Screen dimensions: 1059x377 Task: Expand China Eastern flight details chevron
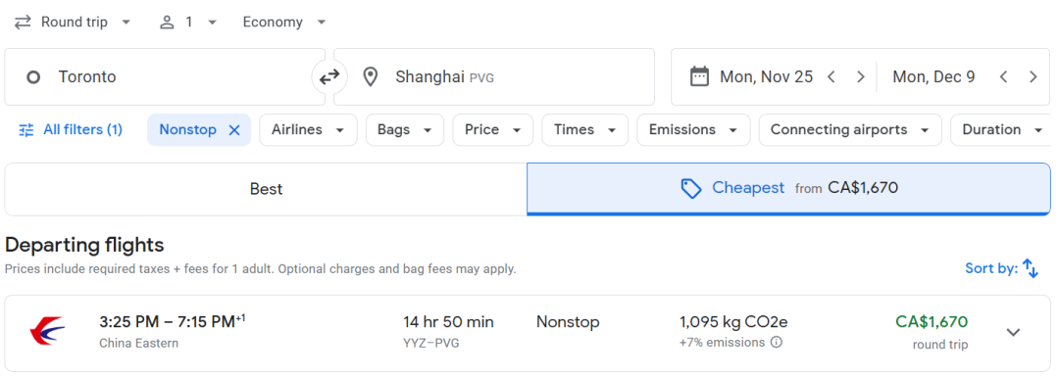click(1013, 332)
